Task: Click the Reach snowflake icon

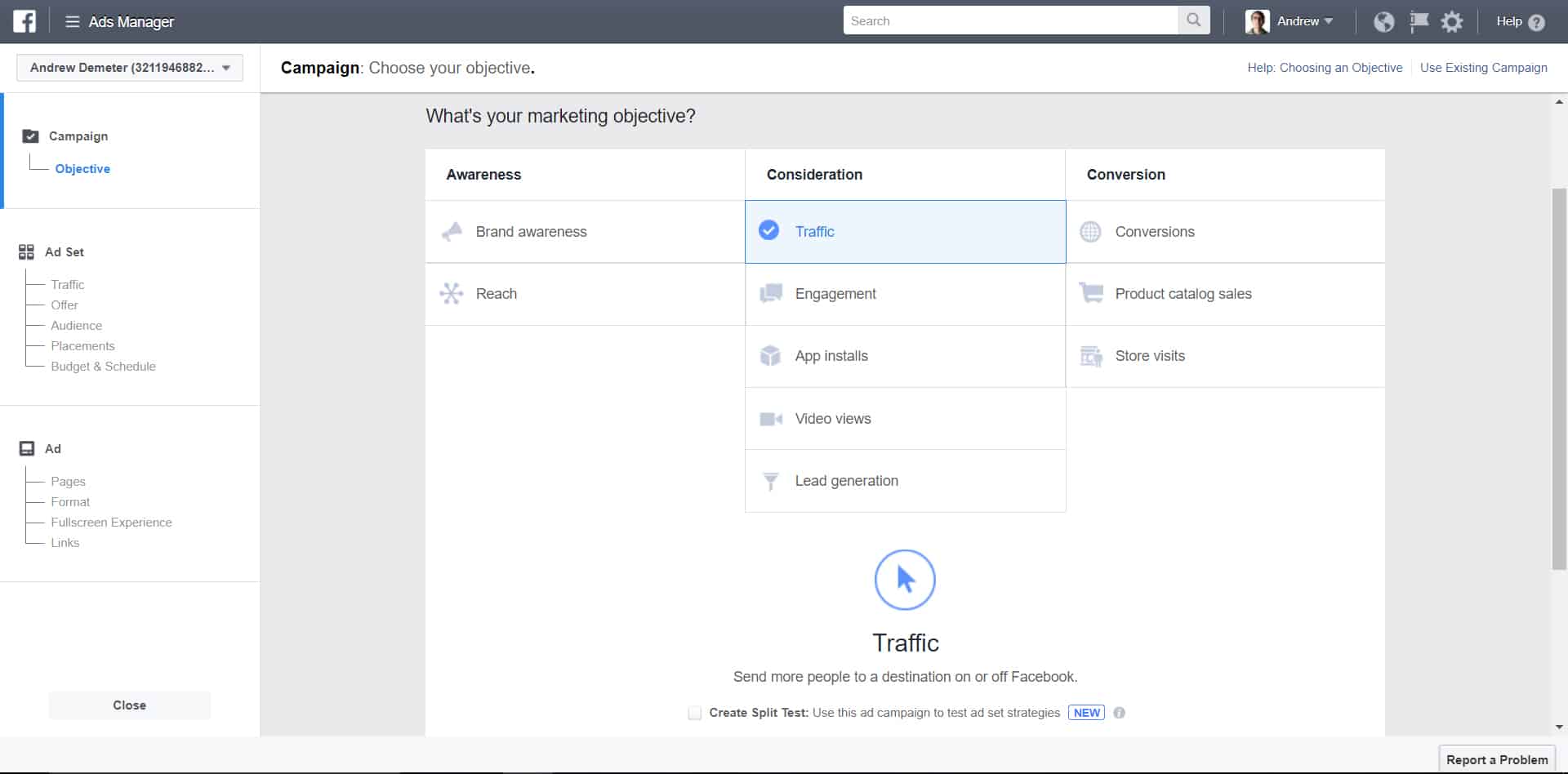Action: pyautogui.click(x=452, y=294)
